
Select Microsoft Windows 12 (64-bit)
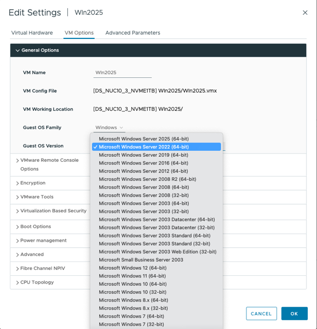[x=156, y=268]
